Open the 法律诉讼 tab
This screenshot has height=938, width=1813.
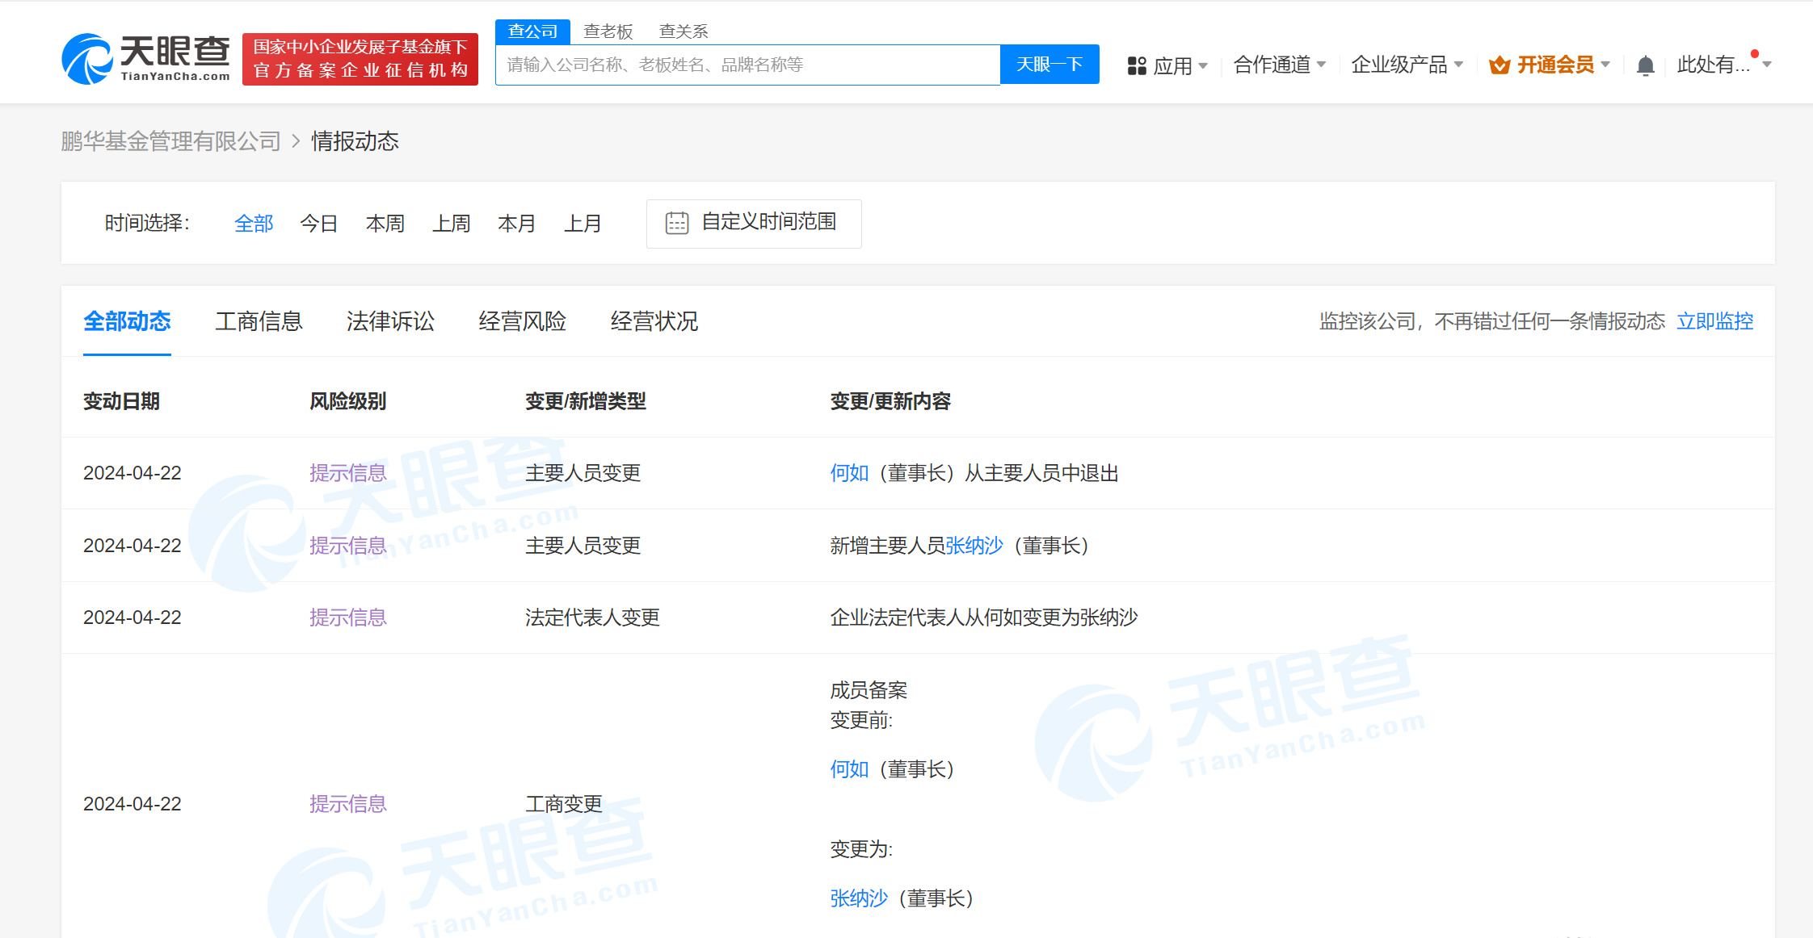[390, 321]
